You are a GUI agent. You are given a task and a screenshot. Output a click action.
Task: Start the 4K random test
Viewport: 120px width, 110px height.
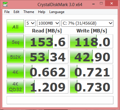click(x=15, y=71)
